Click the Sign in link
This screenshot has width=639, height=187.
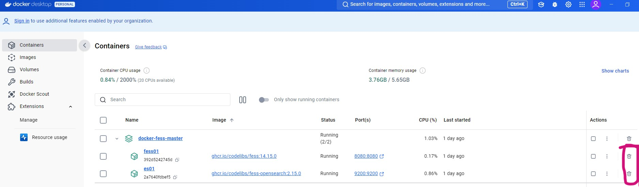(x=22, y=21)
